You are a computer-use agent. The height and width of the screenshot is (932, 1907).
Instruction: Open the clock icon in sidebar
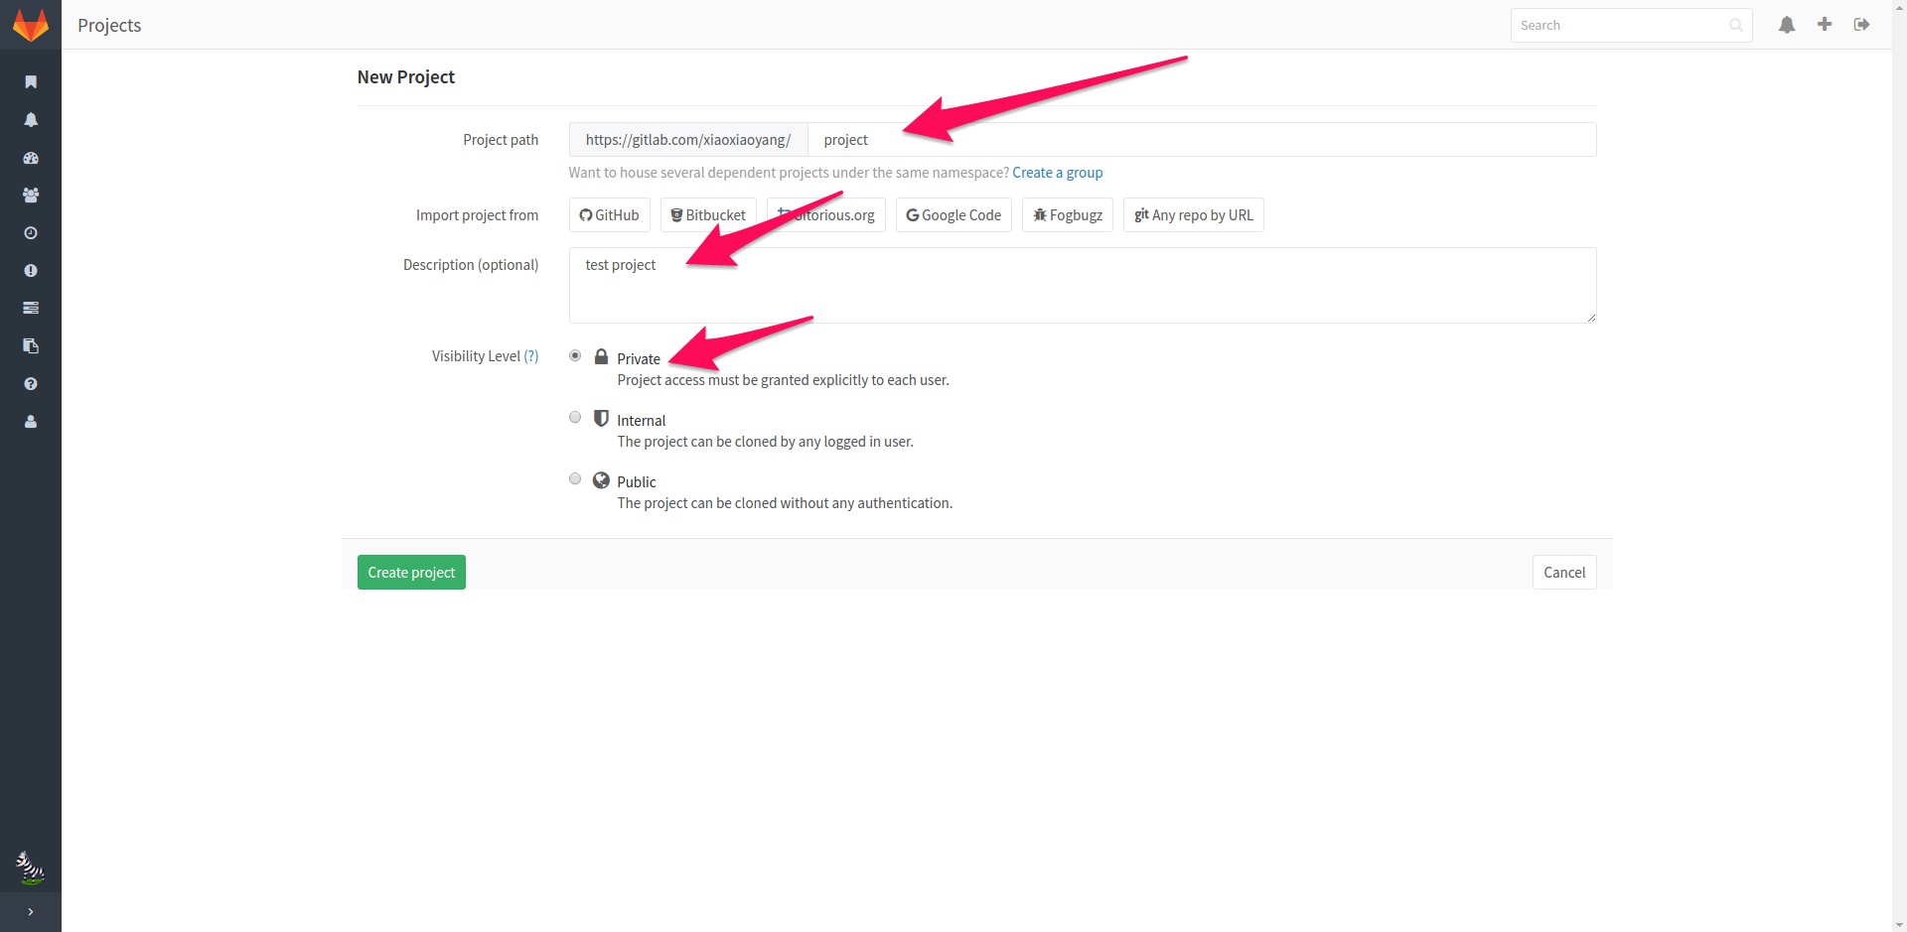[31, 233]
